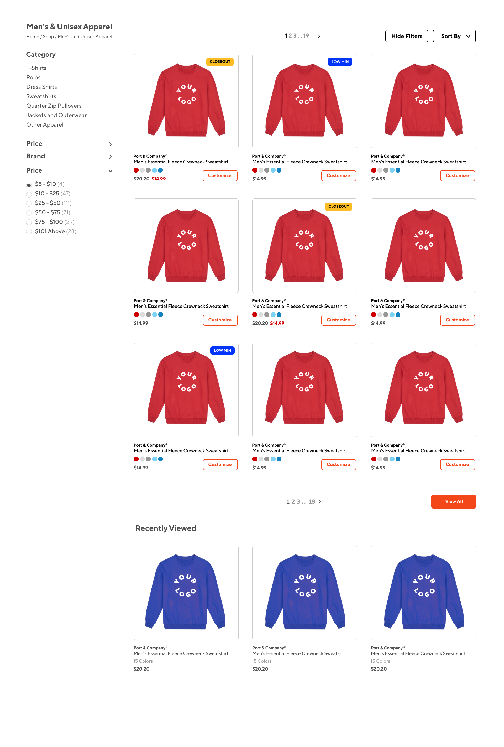504x747 pixels.
Task: Open the Quarter Zip Pullovers category
Action: tap(54, 106)
